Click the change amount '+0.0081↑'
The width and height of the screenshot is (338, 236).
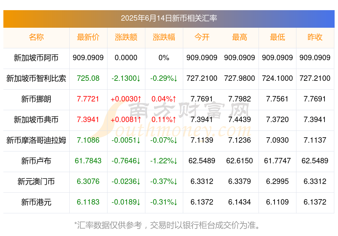pyautogui.click(x=126, y=119)
